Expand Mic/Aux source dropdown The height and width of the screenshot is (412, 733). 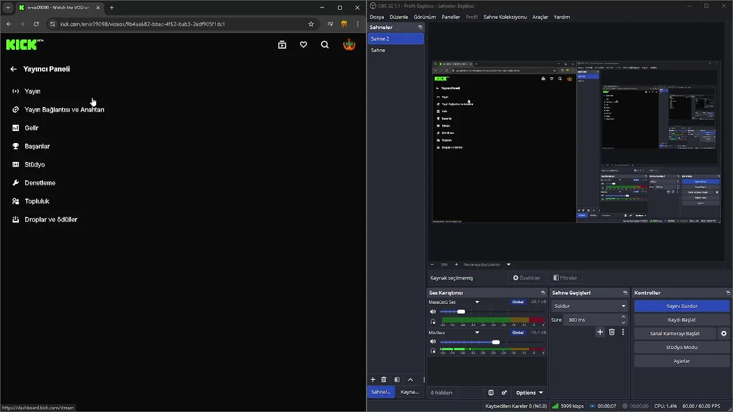coord(477,332)
